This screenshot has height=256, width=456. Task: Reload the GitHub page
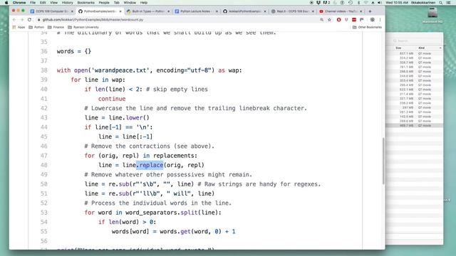29,20
